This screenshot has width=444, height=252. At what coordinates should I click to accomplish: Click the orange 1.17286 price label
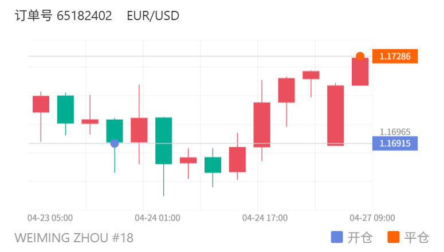click(x=395, y=56)
